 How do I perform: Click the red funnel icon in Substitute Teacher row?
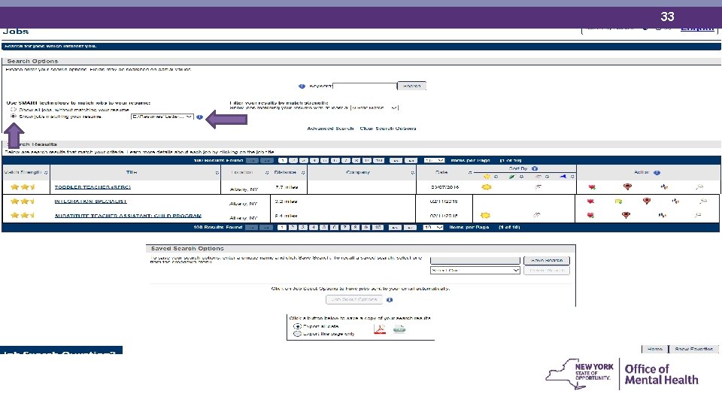[x=625, y=214]
